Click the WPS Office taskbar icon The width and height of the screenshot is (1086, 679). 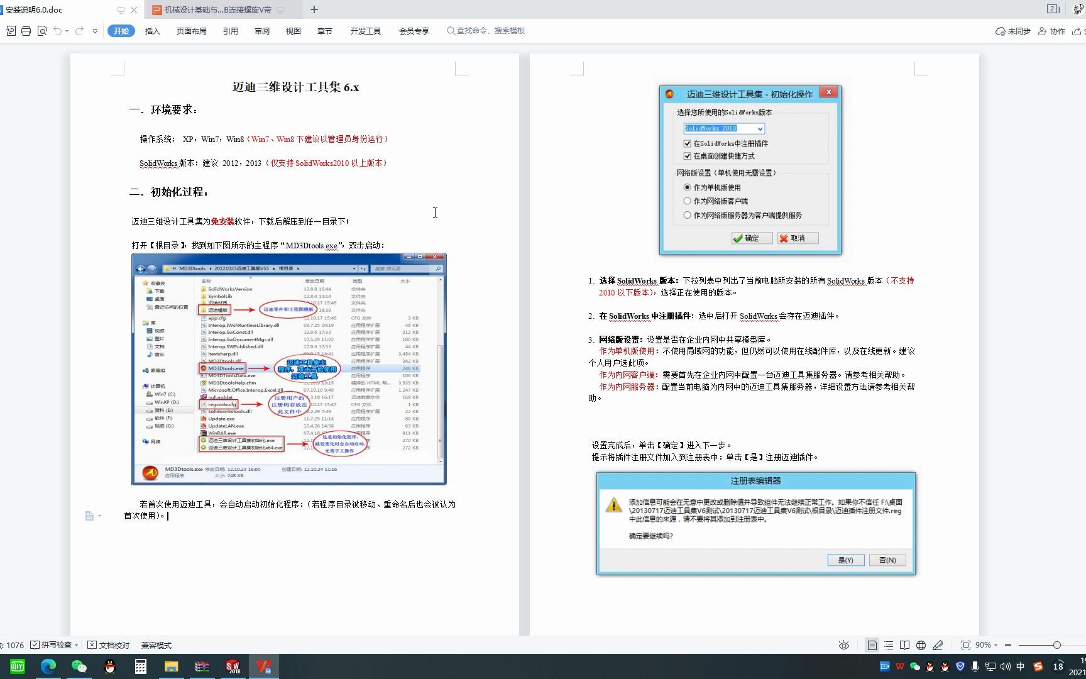(264, 666)
